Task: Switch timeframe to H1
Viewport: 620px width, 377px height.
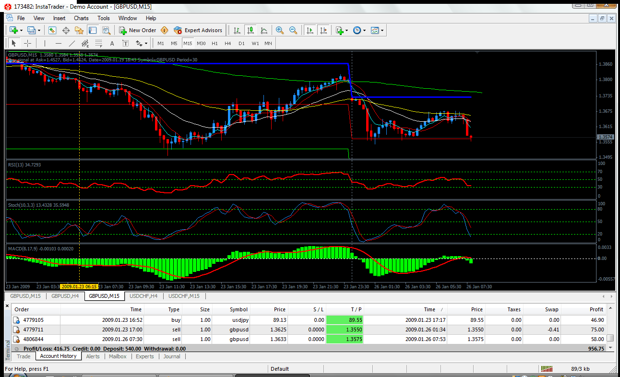Action: (215, 43)
